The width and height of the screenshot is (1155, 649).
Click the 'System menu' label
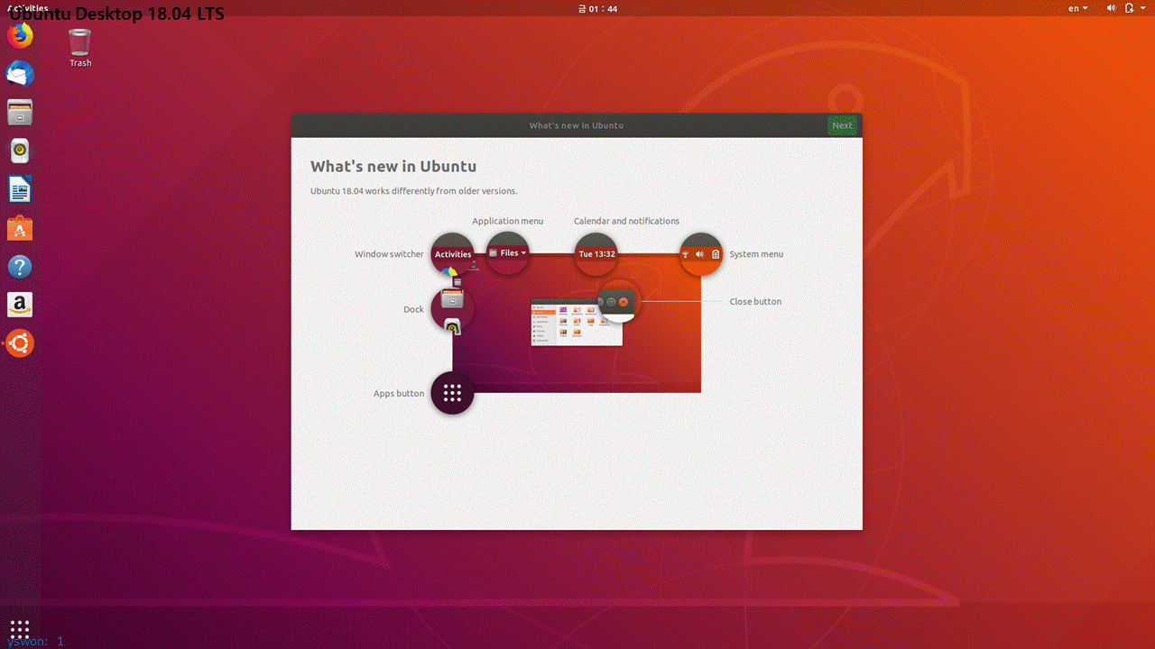pyautogui.click(x=756, y=254)
